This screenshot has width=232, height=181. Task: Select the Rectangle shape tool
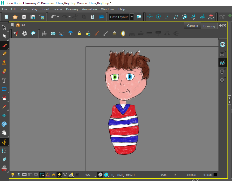point(4,89)
